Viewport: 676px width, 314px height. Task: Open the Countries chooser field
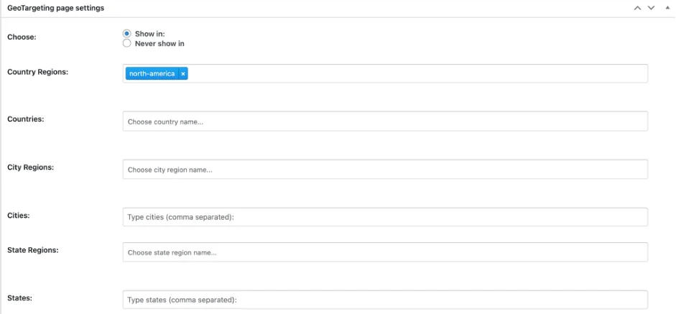385,121
